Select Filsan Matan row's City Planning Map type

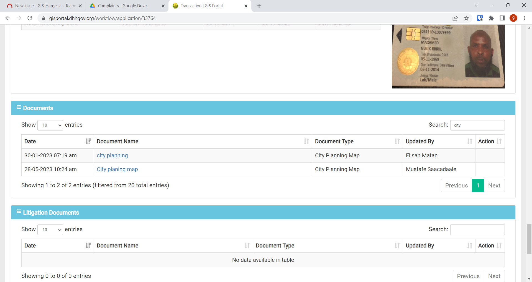(x=357, y=155)
